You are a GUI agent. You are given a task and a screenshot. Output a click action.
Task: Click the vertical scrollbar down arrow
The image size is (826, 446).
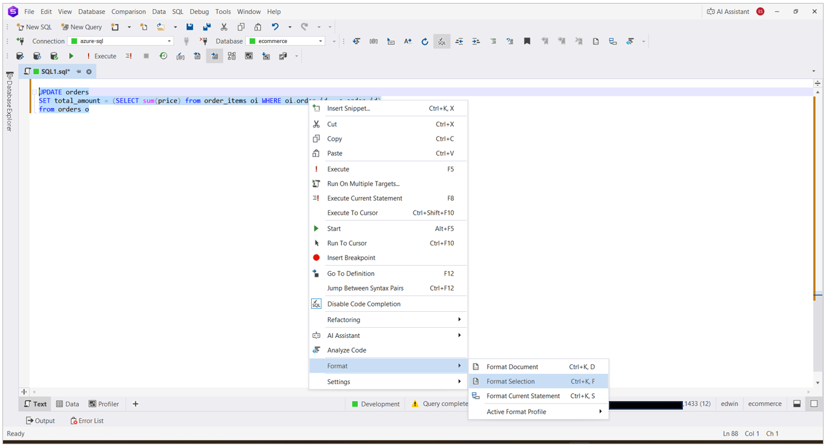[818, 383]
